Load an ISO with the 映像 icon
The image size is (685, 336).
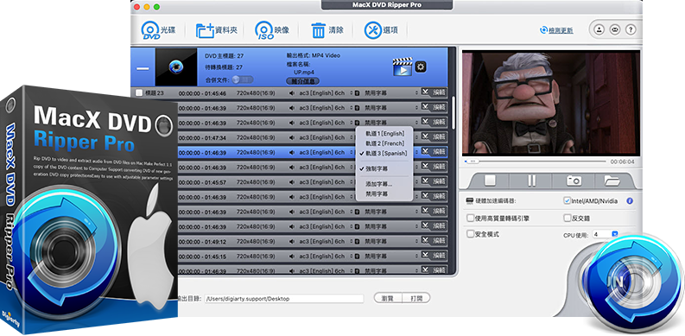click(263, 30)
